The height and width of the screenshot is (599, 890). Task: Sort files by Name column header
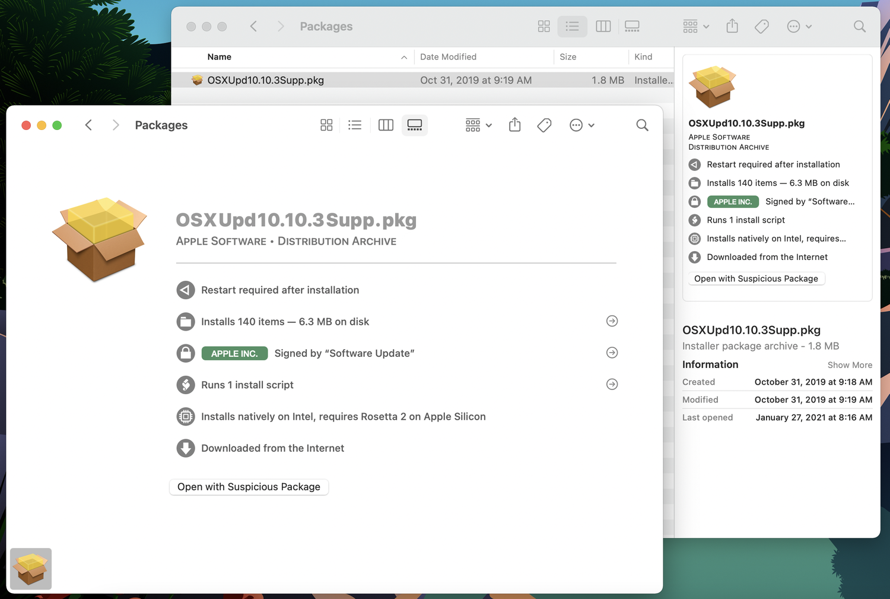tap(220, 57)
